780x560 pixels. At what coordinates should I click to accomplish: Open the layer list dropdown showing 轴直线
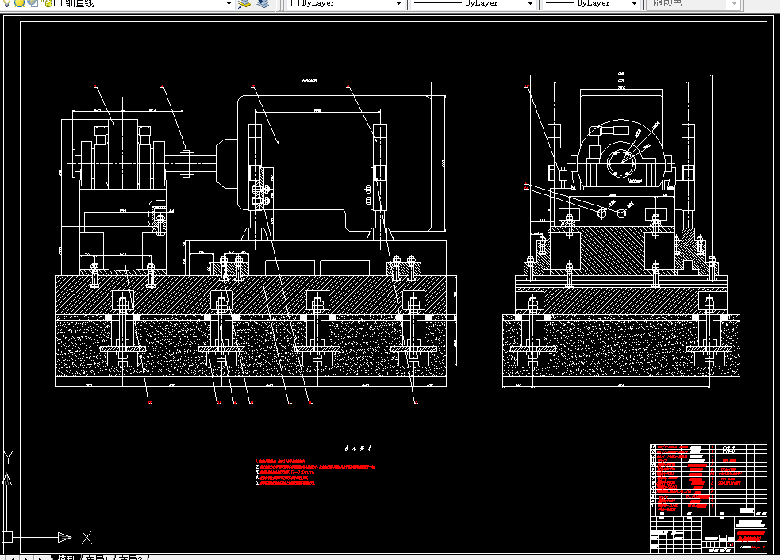coord(229,3)
